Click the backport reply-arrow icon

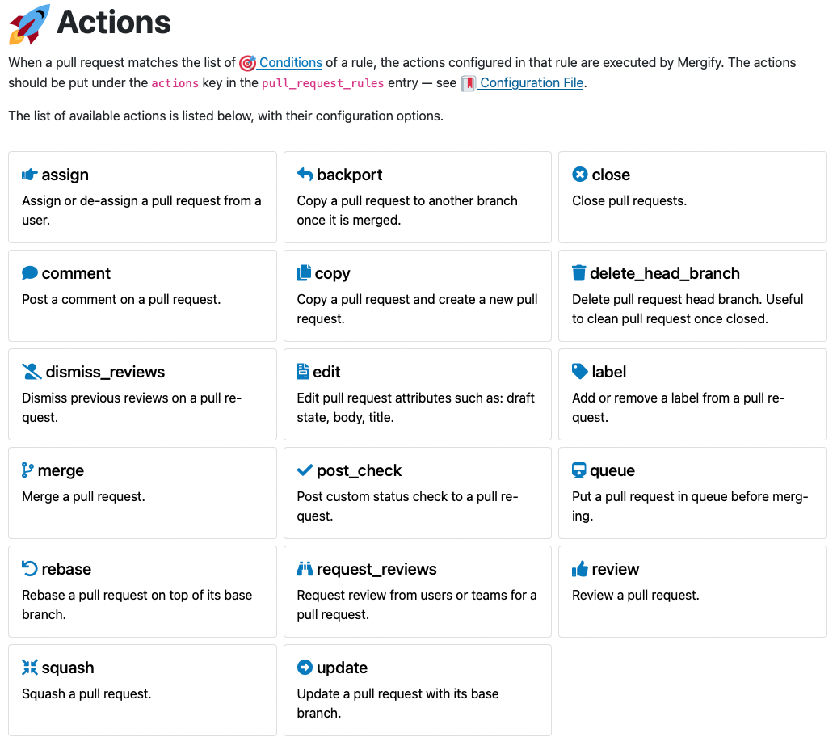tap(305, 174)
